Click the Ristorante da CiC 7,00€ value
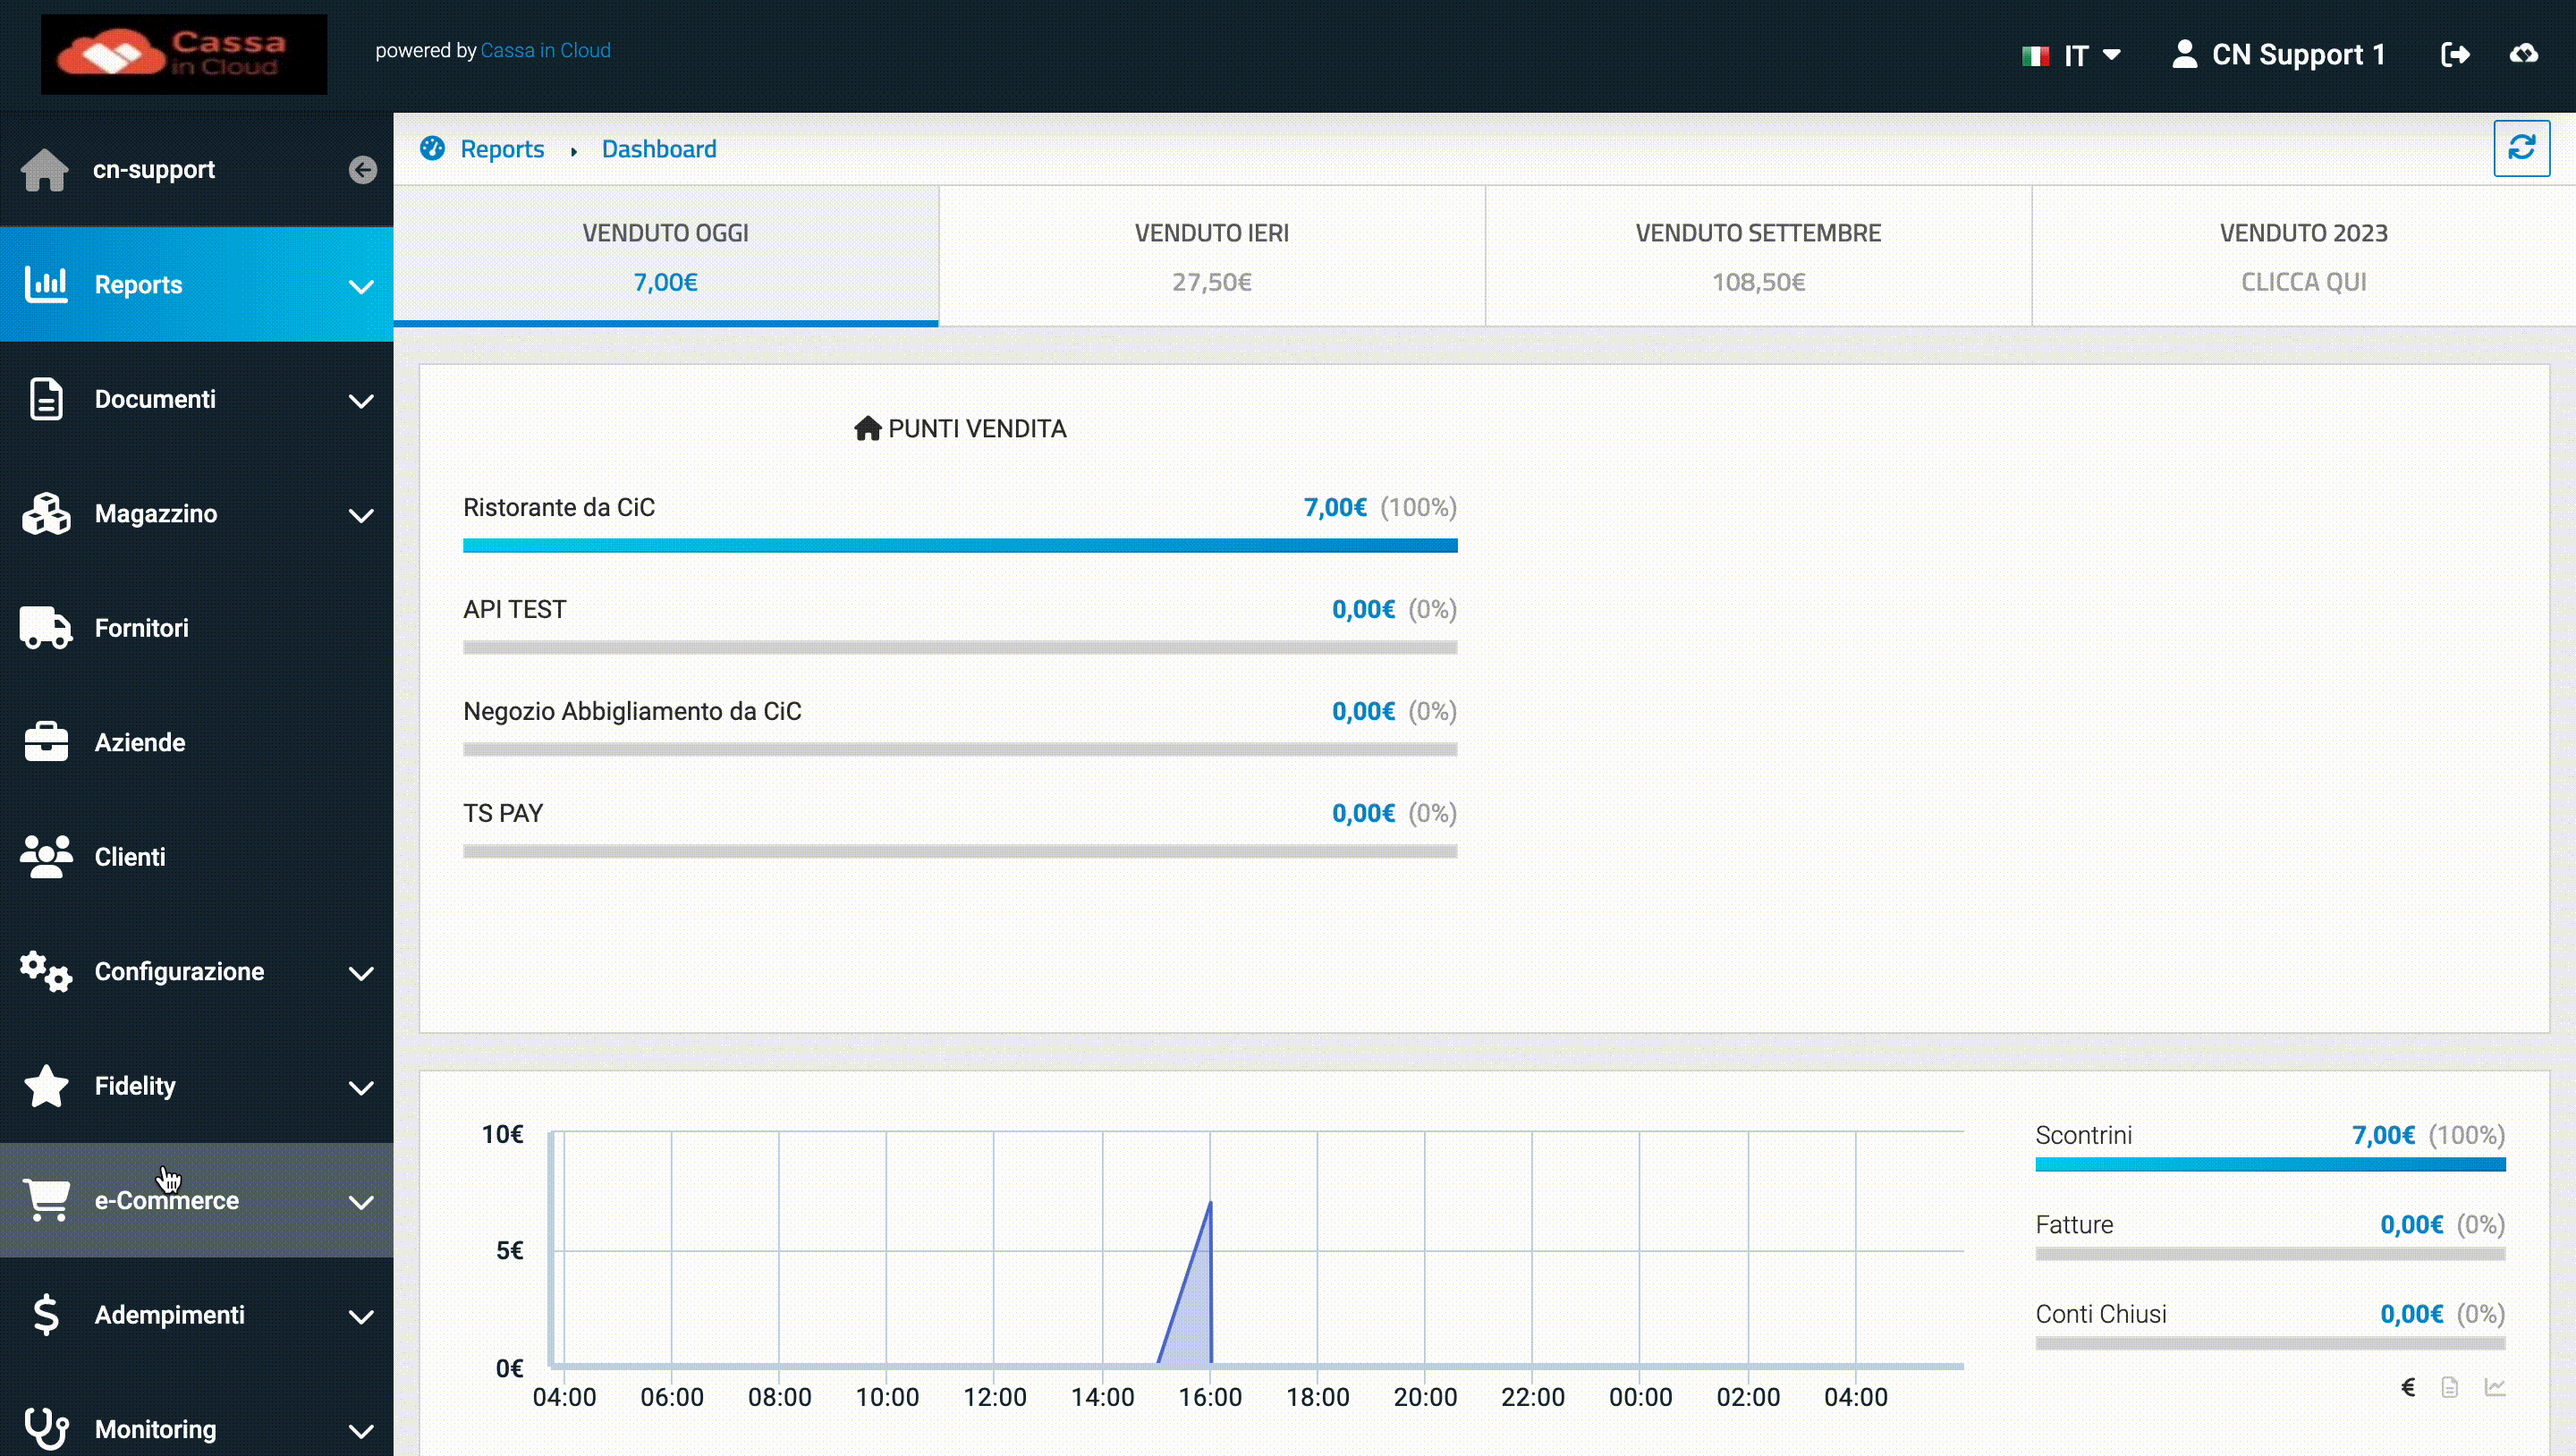The height and width of the screenshot is (1456, 2576). click(1335, 507)
